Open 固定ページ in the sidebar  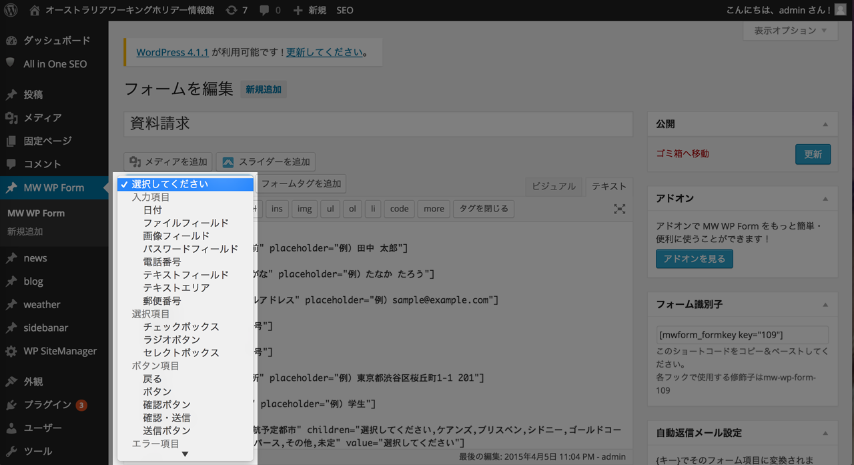click(x=54, y=141)
